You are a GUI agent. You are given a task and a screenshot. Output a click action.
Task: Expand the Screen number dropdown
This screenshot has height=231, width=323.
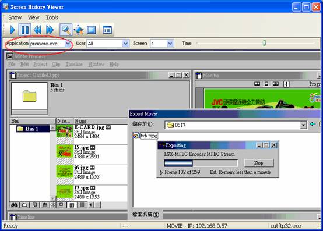point(170,44)
